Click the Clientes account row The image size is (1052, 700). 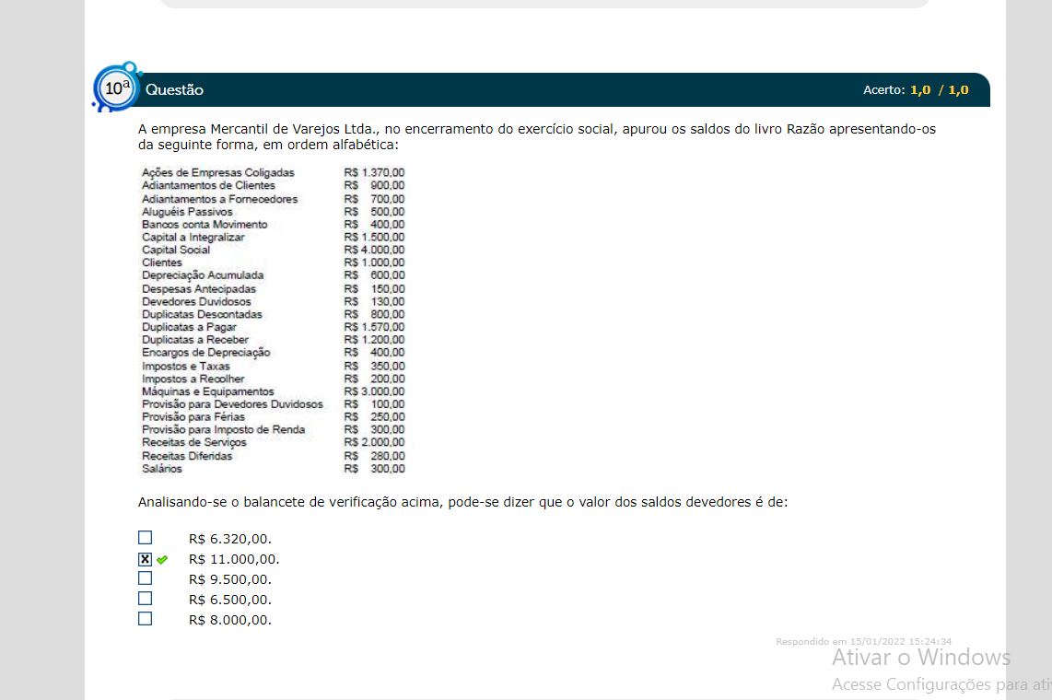pos(273,262)
